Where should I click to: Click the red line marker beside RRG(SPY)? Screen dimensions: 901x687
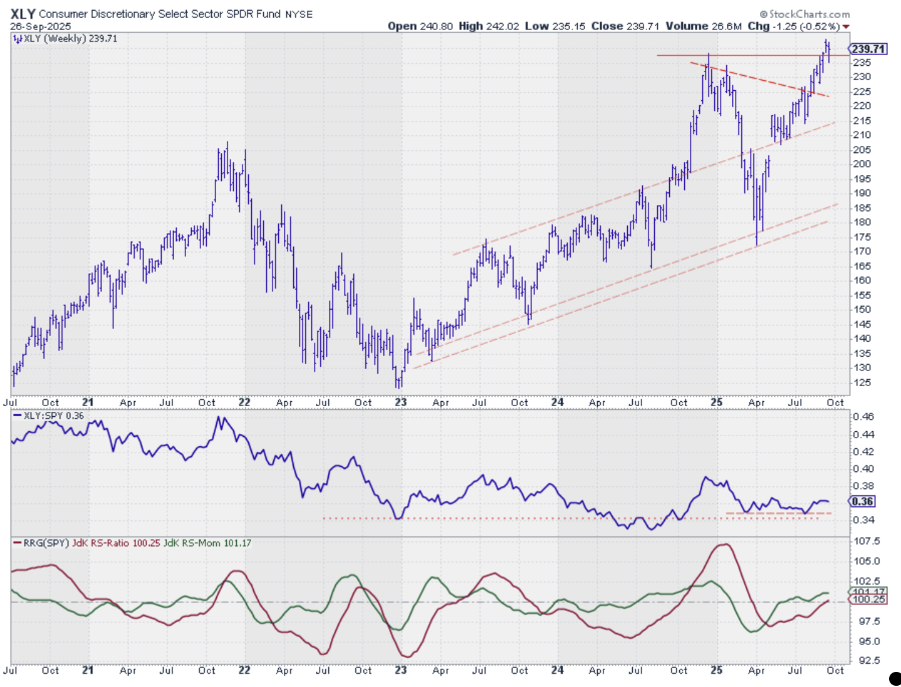pos(17,543)
